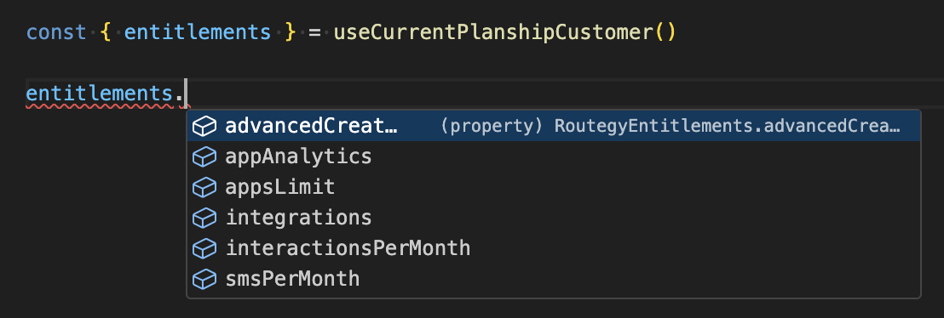Click the cube icon beside advancedCreat… suggestion
944x318 pixels.
204,126
